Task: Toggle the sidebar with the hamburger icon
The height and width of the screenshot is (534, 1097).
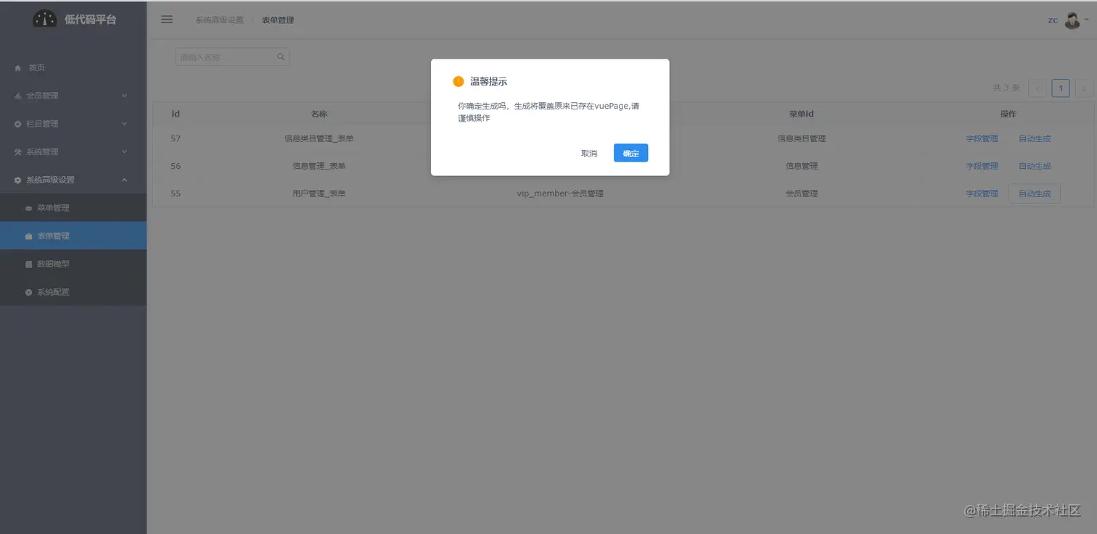Action: coord(166,20)
